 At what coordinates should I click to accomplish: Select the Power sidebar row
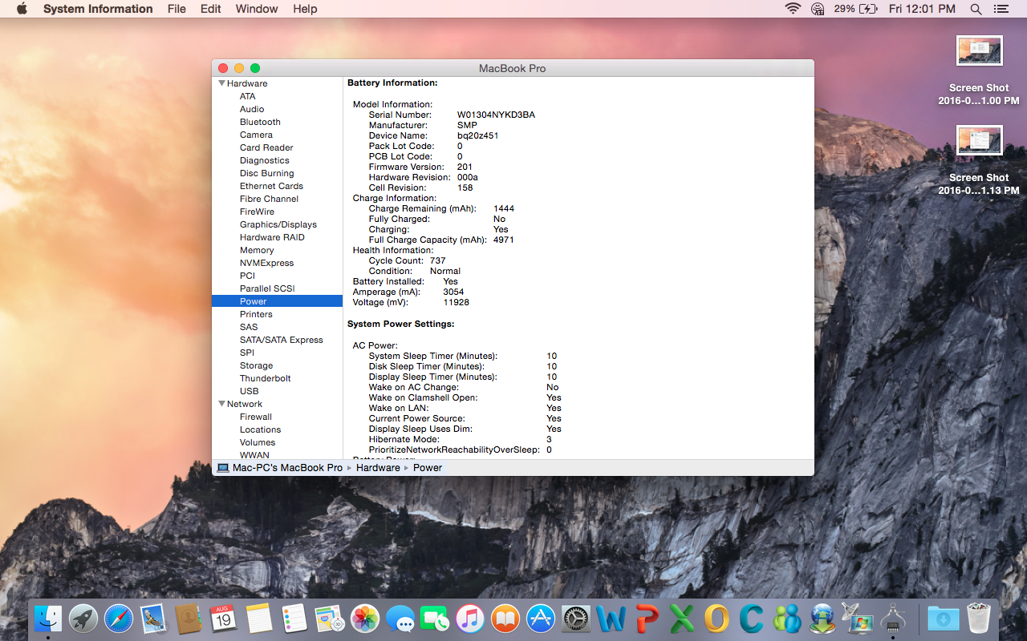click(x=277, y=301)
